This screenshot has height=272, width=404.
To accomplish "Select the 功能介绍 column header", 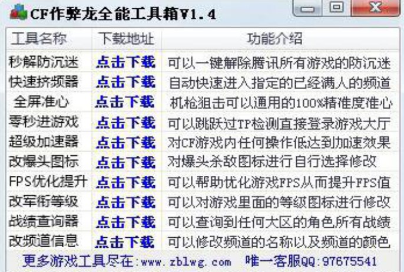I will coord(280,38).
